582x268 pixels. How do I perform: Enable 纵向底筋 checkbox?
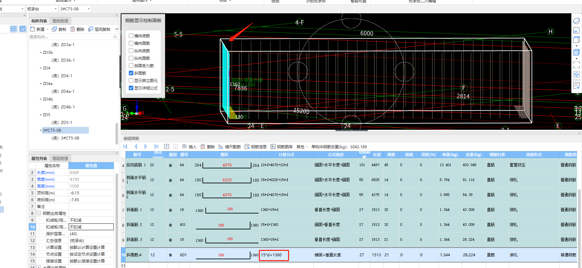click(131, 51)
